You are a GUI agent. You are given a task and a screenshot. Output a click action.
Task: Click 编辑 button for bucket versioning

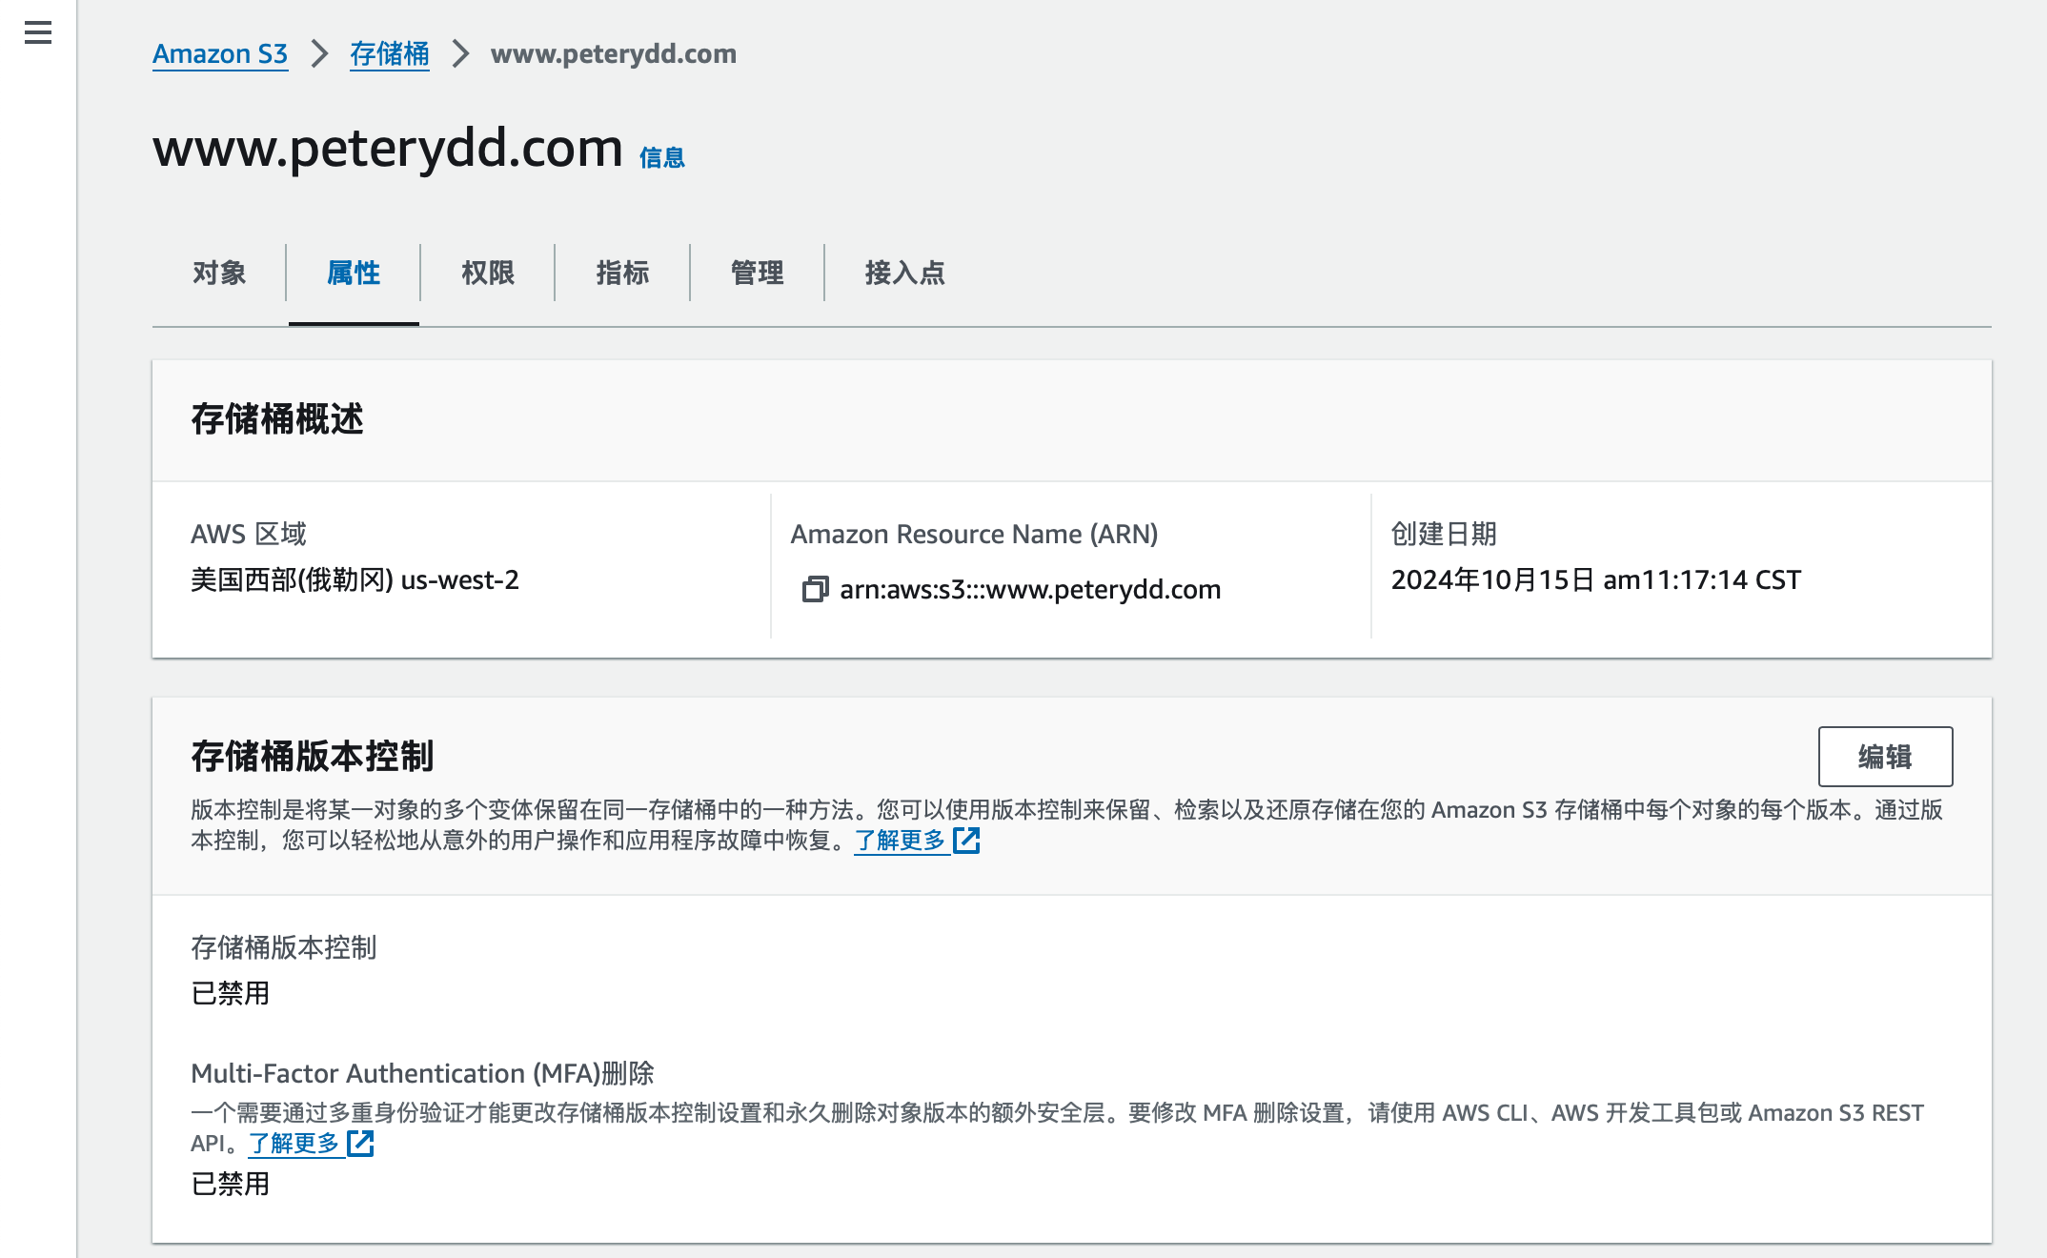[1884, 757]
